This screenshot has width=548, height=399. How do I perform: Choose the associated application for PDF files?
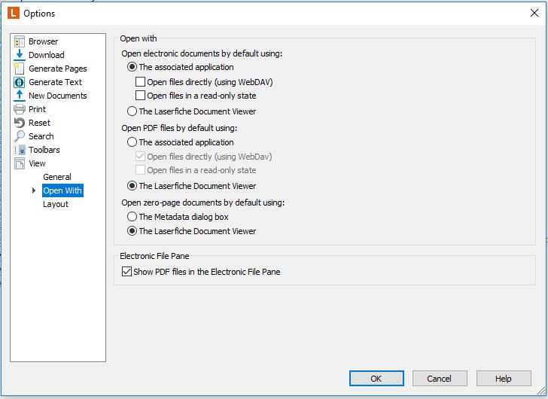(x=132, y=142)
